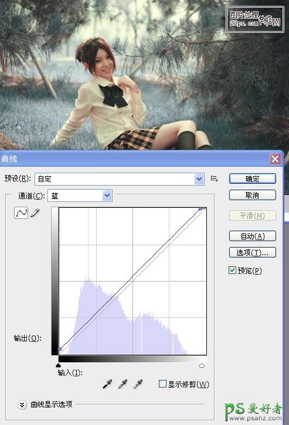The height and width of the screenshot is (425, 289).
Task: Select the curve point editing tool
Action: tap(21, 212)
